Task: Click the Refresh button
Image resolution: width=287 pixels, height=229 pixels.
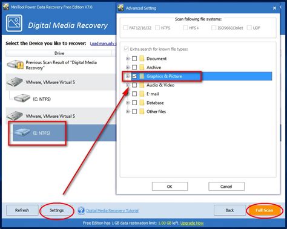Action: 22,210
